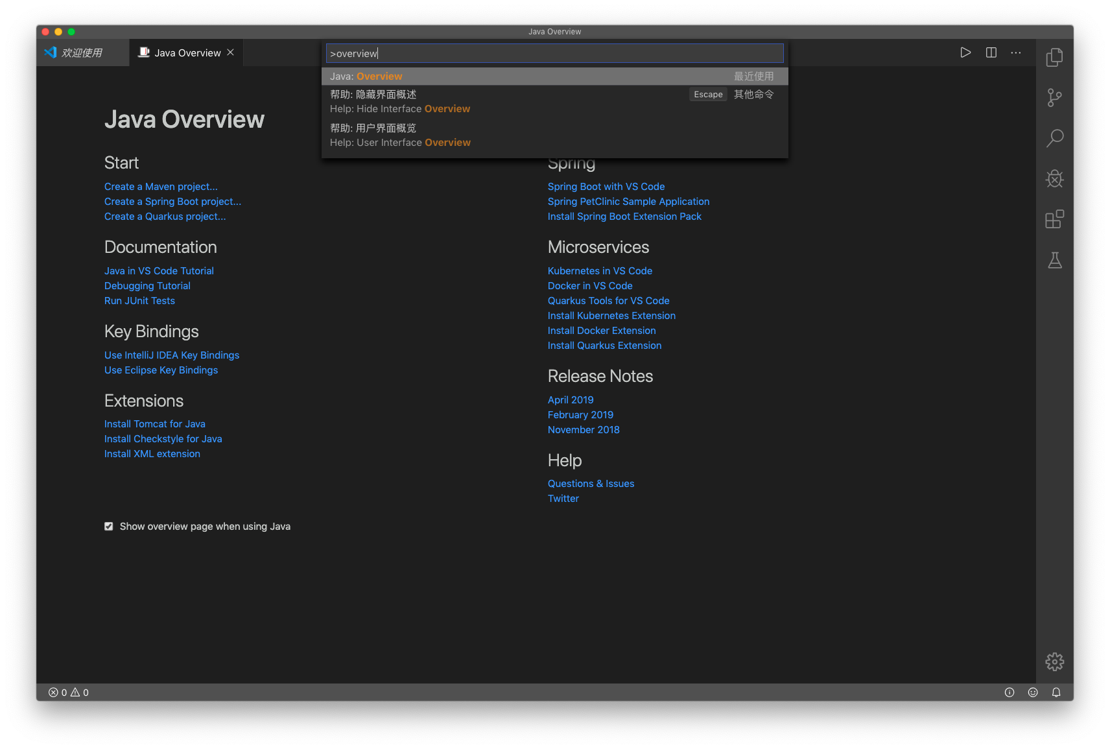Open the Source Control view
The height and width of the screenshot is (749, 1110).
point(1054,98)
